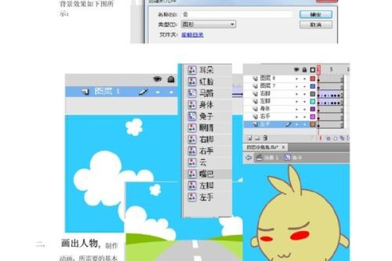Click the back arrow in the edit bar
Viewport: 392px width, 261px height.
pos(248,158)
